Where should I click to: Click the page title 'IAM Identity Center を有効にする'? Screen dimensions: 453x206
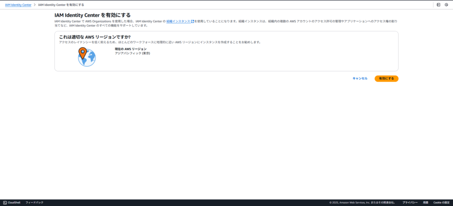point(92,15)
